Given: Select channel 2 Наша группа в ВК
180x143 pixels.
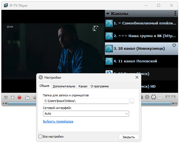Looking at the screenshot, I should 141,36.
